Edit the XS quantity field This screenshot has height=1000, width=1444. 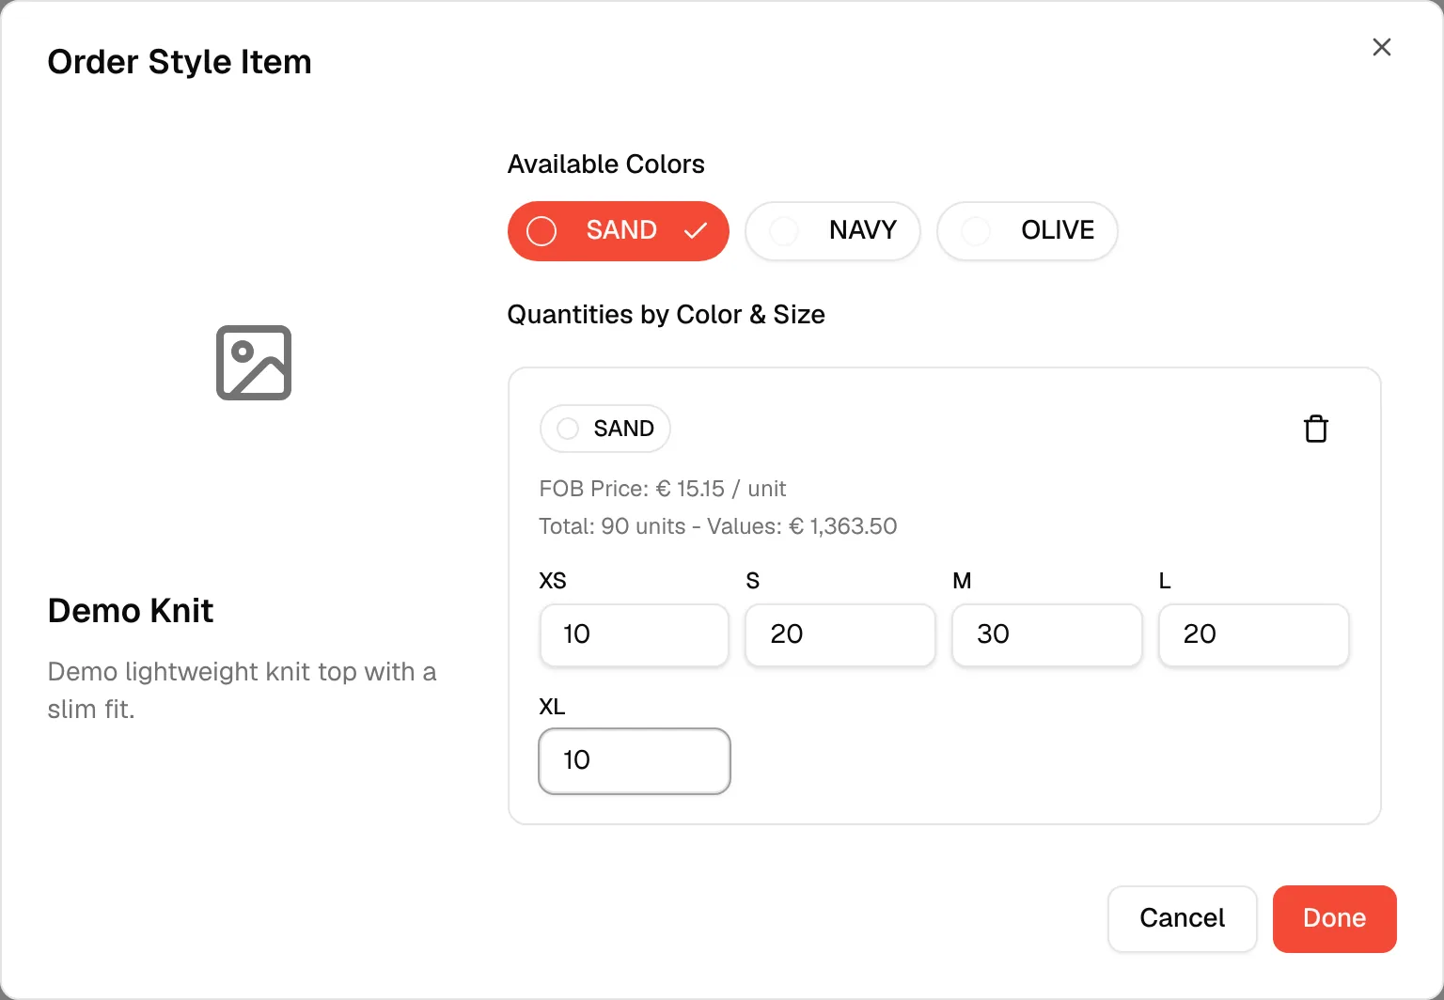click(635, 635)
